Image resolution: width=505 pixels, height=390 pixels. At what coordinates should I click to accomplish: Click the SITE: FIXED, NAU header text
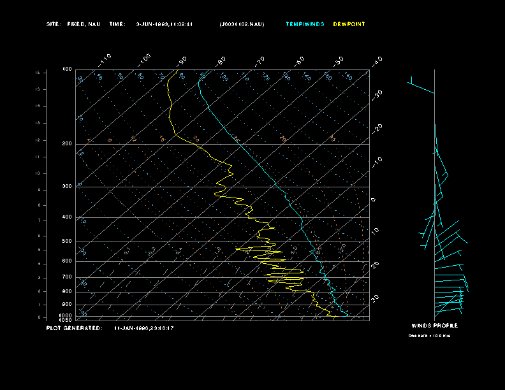click(x=73, y=24)
